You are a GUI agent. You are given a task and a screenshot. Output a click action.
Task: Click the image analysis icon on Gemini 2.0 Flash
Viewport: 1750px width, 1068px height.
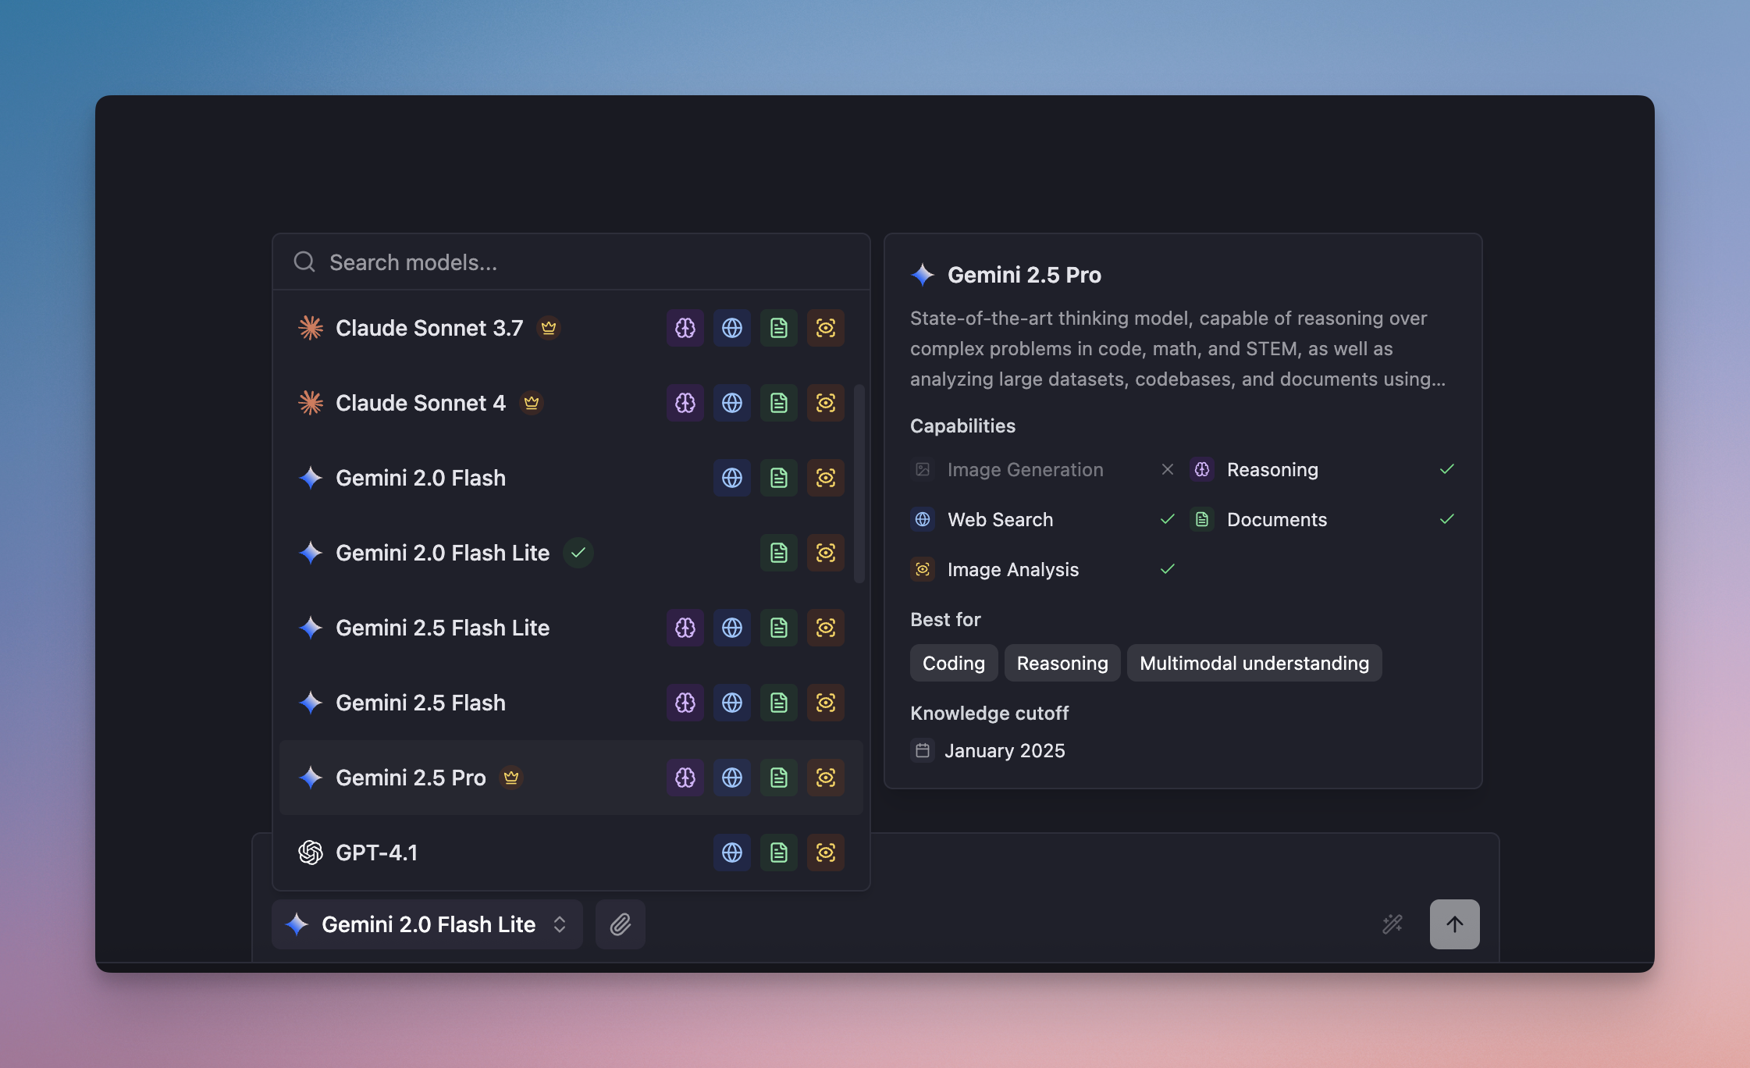[x=826, y=478]
